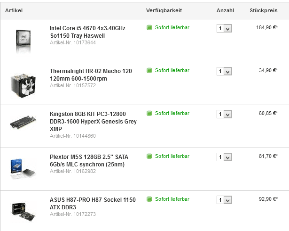Click green stock icon for ASUS H87-PRO
This screenshot has width=289, height=231.
149,199
